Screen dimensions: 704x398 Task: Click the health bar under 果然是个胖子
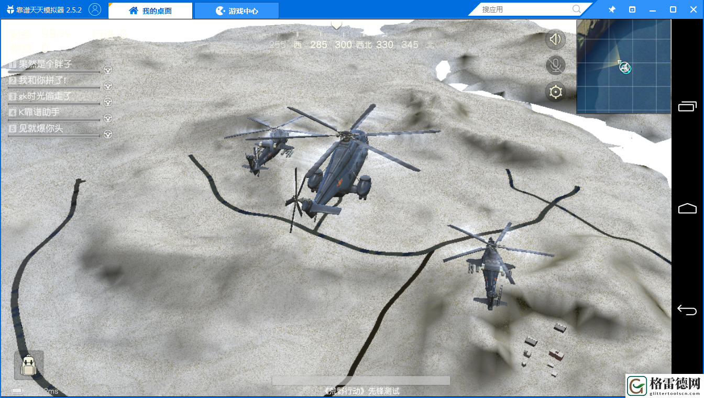[x=54, y=72]
